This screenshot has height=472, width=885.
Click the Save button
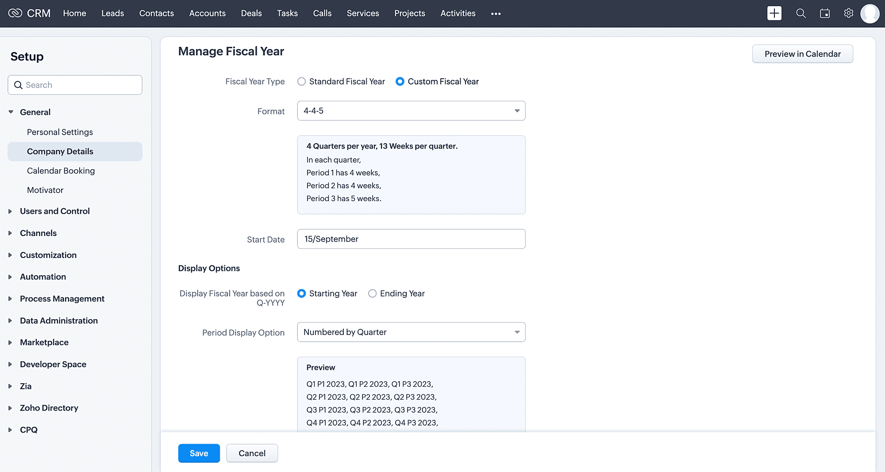pyautogui.click(x=199, y=453)
